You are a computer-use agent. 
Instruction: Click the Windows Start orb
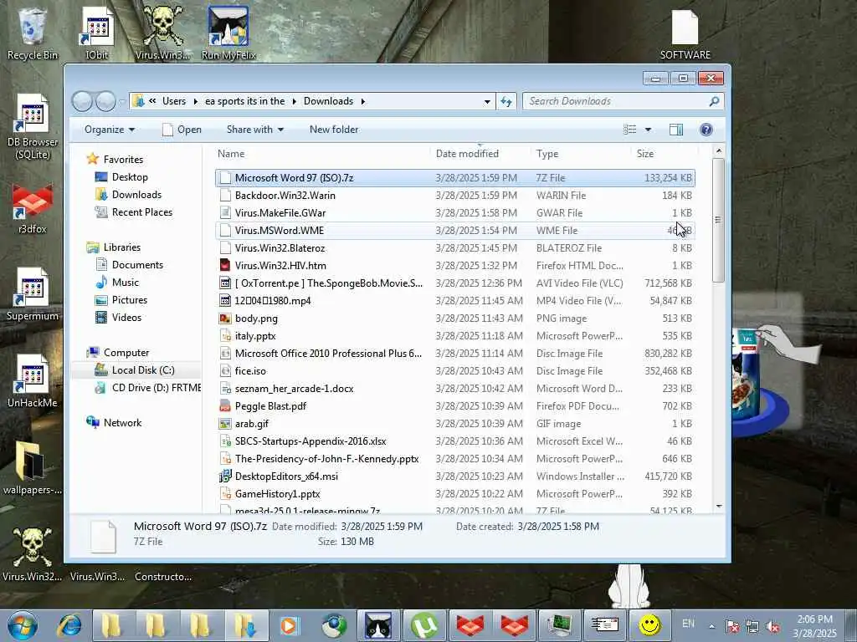pos(23,625)
